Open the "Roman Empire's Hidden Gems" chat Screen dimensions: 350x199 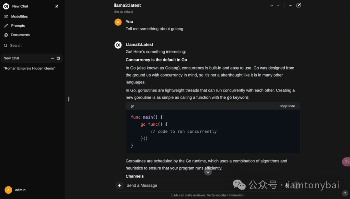point(29,68)
